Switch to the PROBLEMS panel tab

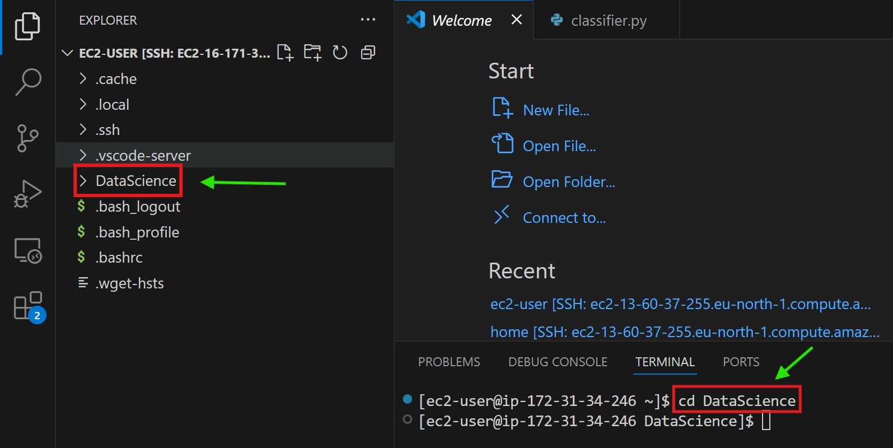449,362
